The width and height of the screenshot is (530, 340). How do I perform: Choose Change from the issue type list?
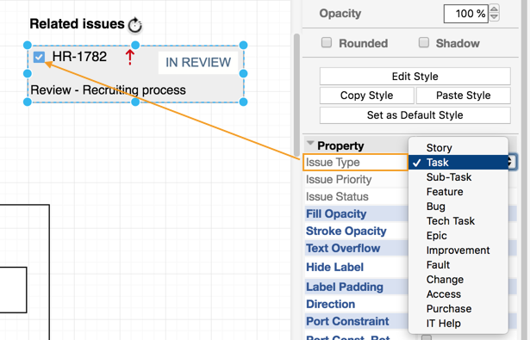tap(458, 279)
